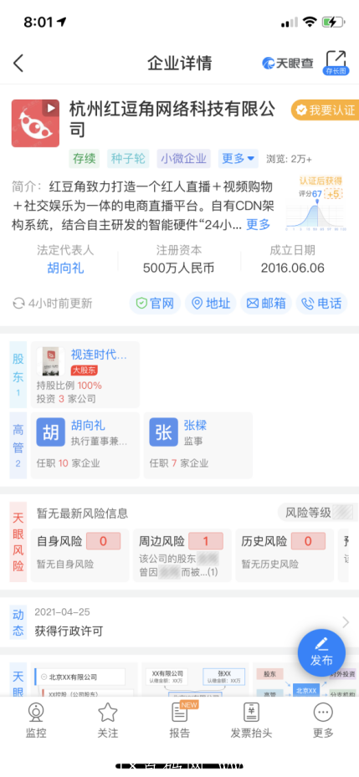Open supervisor 张樑 name link
The width and height of the screenshot is (359, 777).
click(x=195, y=425)
